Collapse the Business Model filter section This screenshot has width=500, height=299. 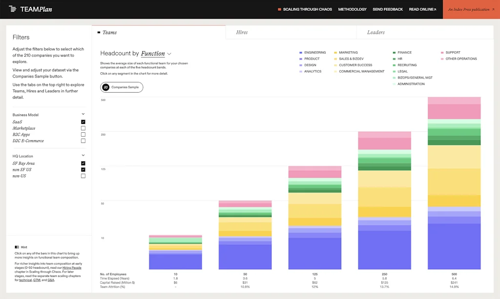pyautogui.click(x=83, y=113)
